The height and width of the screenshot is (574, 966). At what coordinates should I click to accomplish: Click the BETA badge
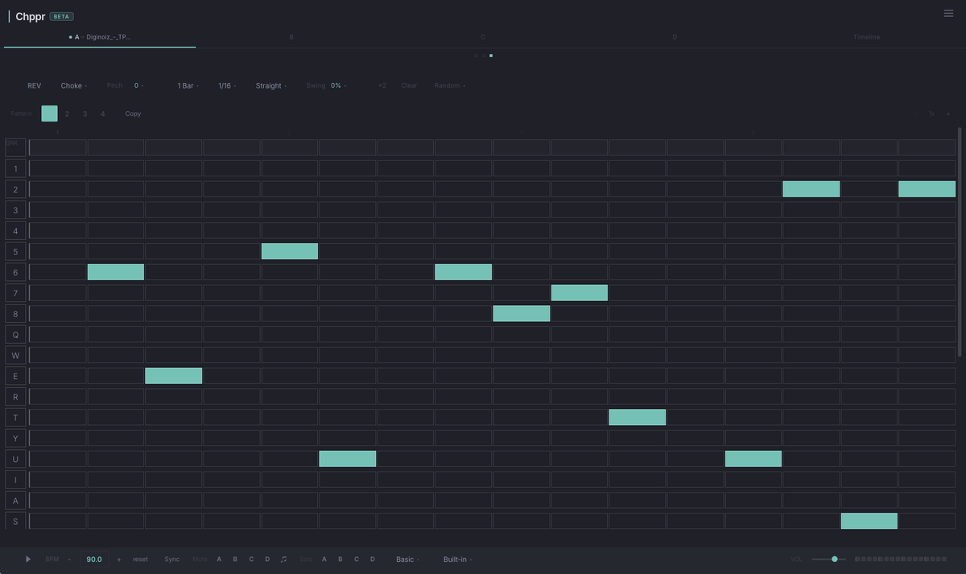pos(61,16)
